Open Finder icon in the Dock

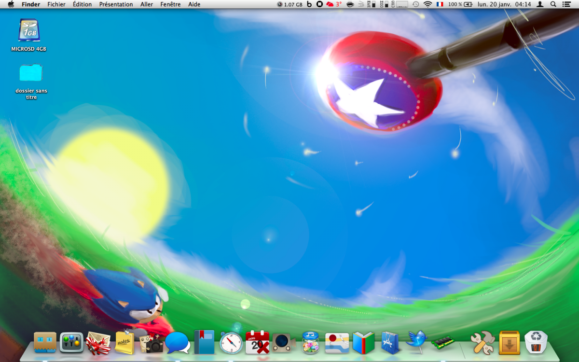click(46, 343)
